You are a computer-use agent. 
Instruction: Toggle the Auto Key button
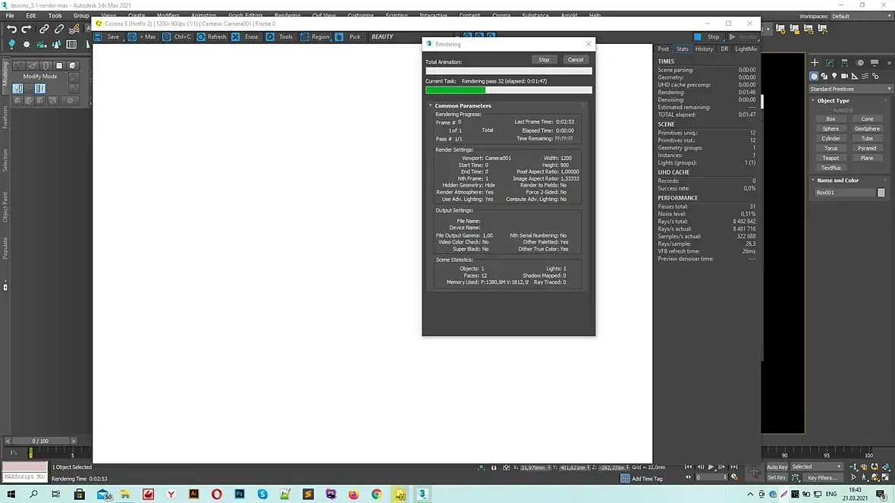pyautogui.click(x=776, y=467)
